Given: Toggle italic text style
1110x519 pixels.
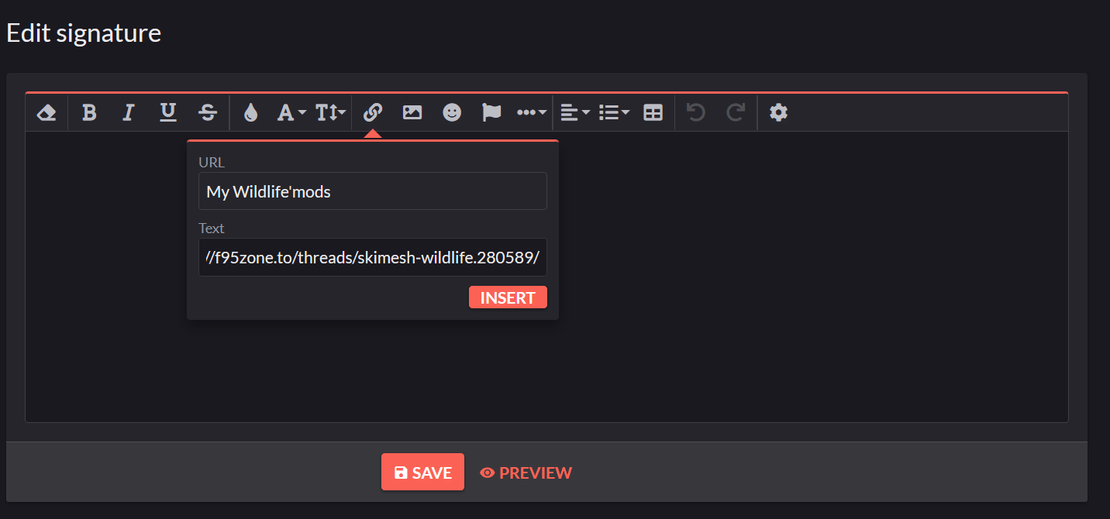Looking at the screenshot, I should pyautogui.click(x=129, y=113).
